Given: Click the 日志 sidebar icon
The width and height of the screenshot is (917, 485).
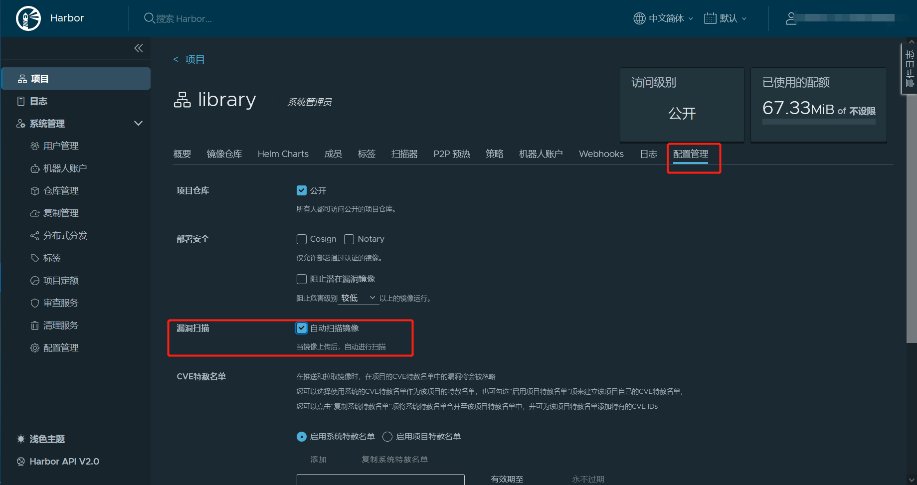Looking at the screenshot, I should click(21, 101).
